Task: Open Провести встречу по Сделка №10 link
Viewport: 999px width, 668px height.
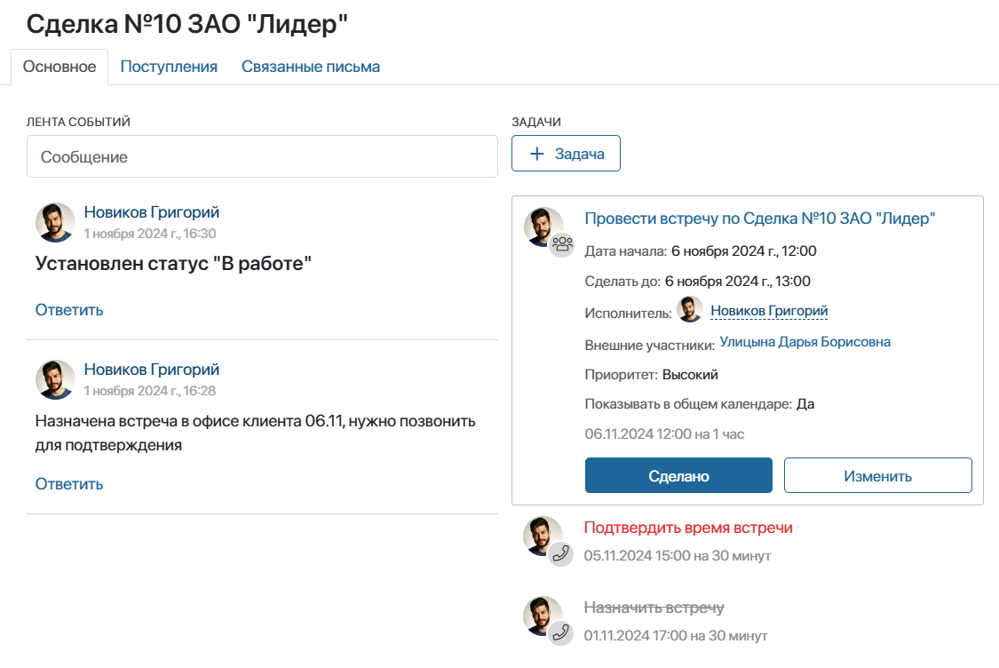Action: [759, 219]
